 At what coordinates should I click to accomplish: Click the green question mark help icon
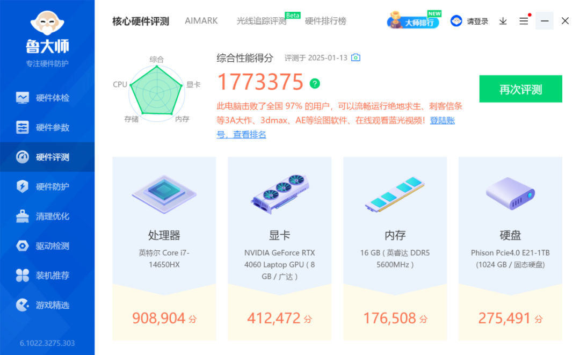pyautogui.click(x=315, y=84)
